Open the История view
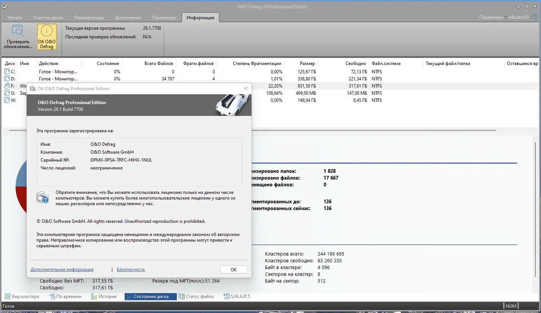The image size is (541, 313). click(104, 296)
